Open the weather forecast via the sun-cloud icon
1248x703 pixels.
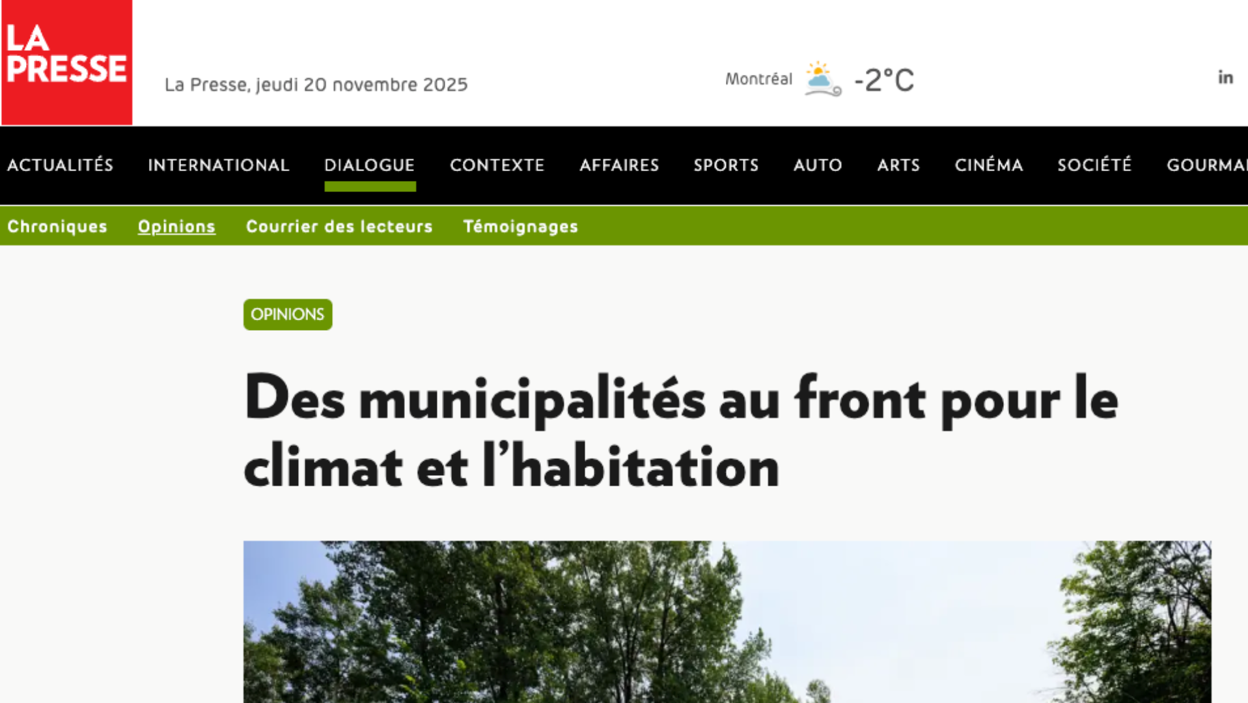(819, 78)
